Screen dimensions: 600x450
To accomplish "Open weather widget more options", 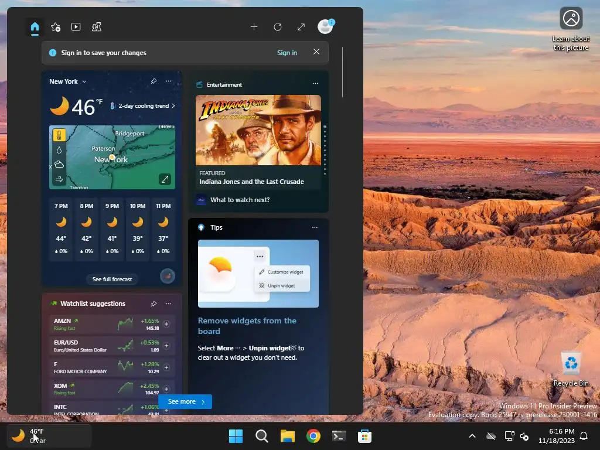I will (x=168, y=81).
